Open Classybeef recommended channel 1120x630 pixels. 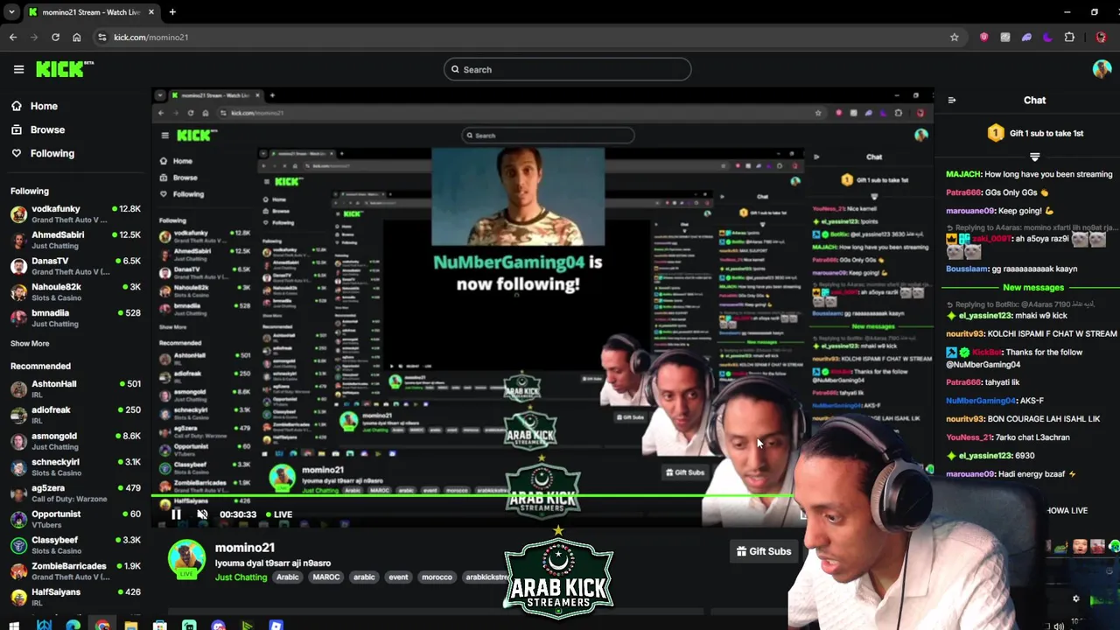[75, 546]
